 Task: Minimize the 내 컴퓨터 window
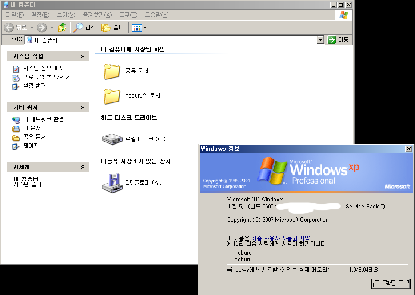click(334, 5)
